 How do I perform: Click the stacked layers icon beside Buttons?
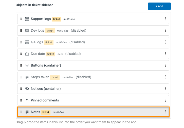point(27,65)
